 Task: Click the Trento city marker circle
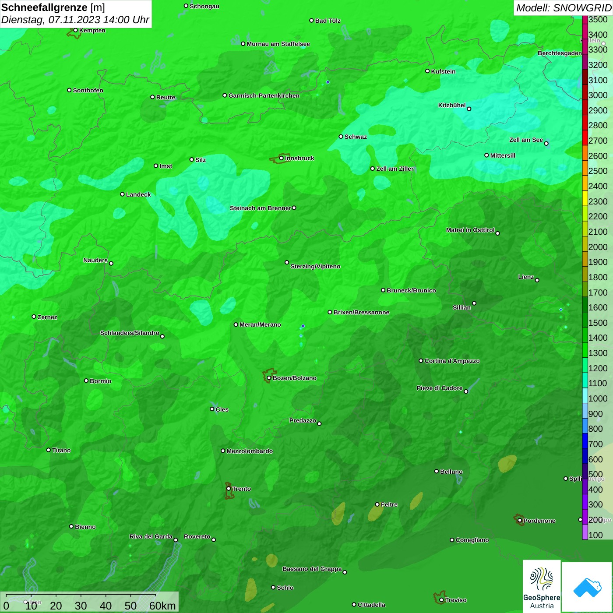tap(229, 489)
